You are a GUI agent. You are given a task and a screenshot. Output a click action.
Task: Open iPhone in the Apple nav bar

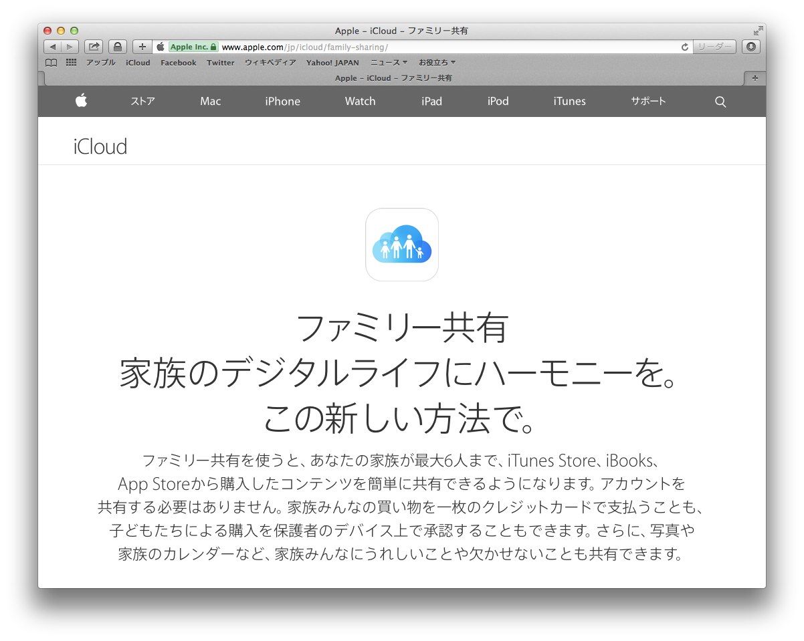coord(282,101)
